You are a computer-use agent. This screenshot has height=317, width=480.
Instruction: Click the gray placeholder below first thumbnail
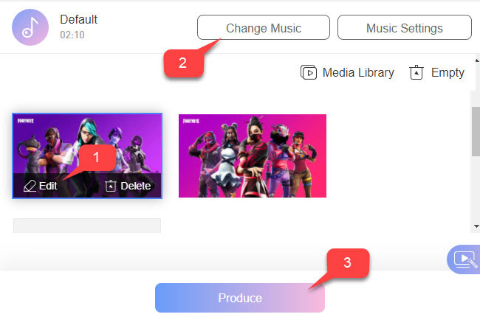click(x=87, y=226)
